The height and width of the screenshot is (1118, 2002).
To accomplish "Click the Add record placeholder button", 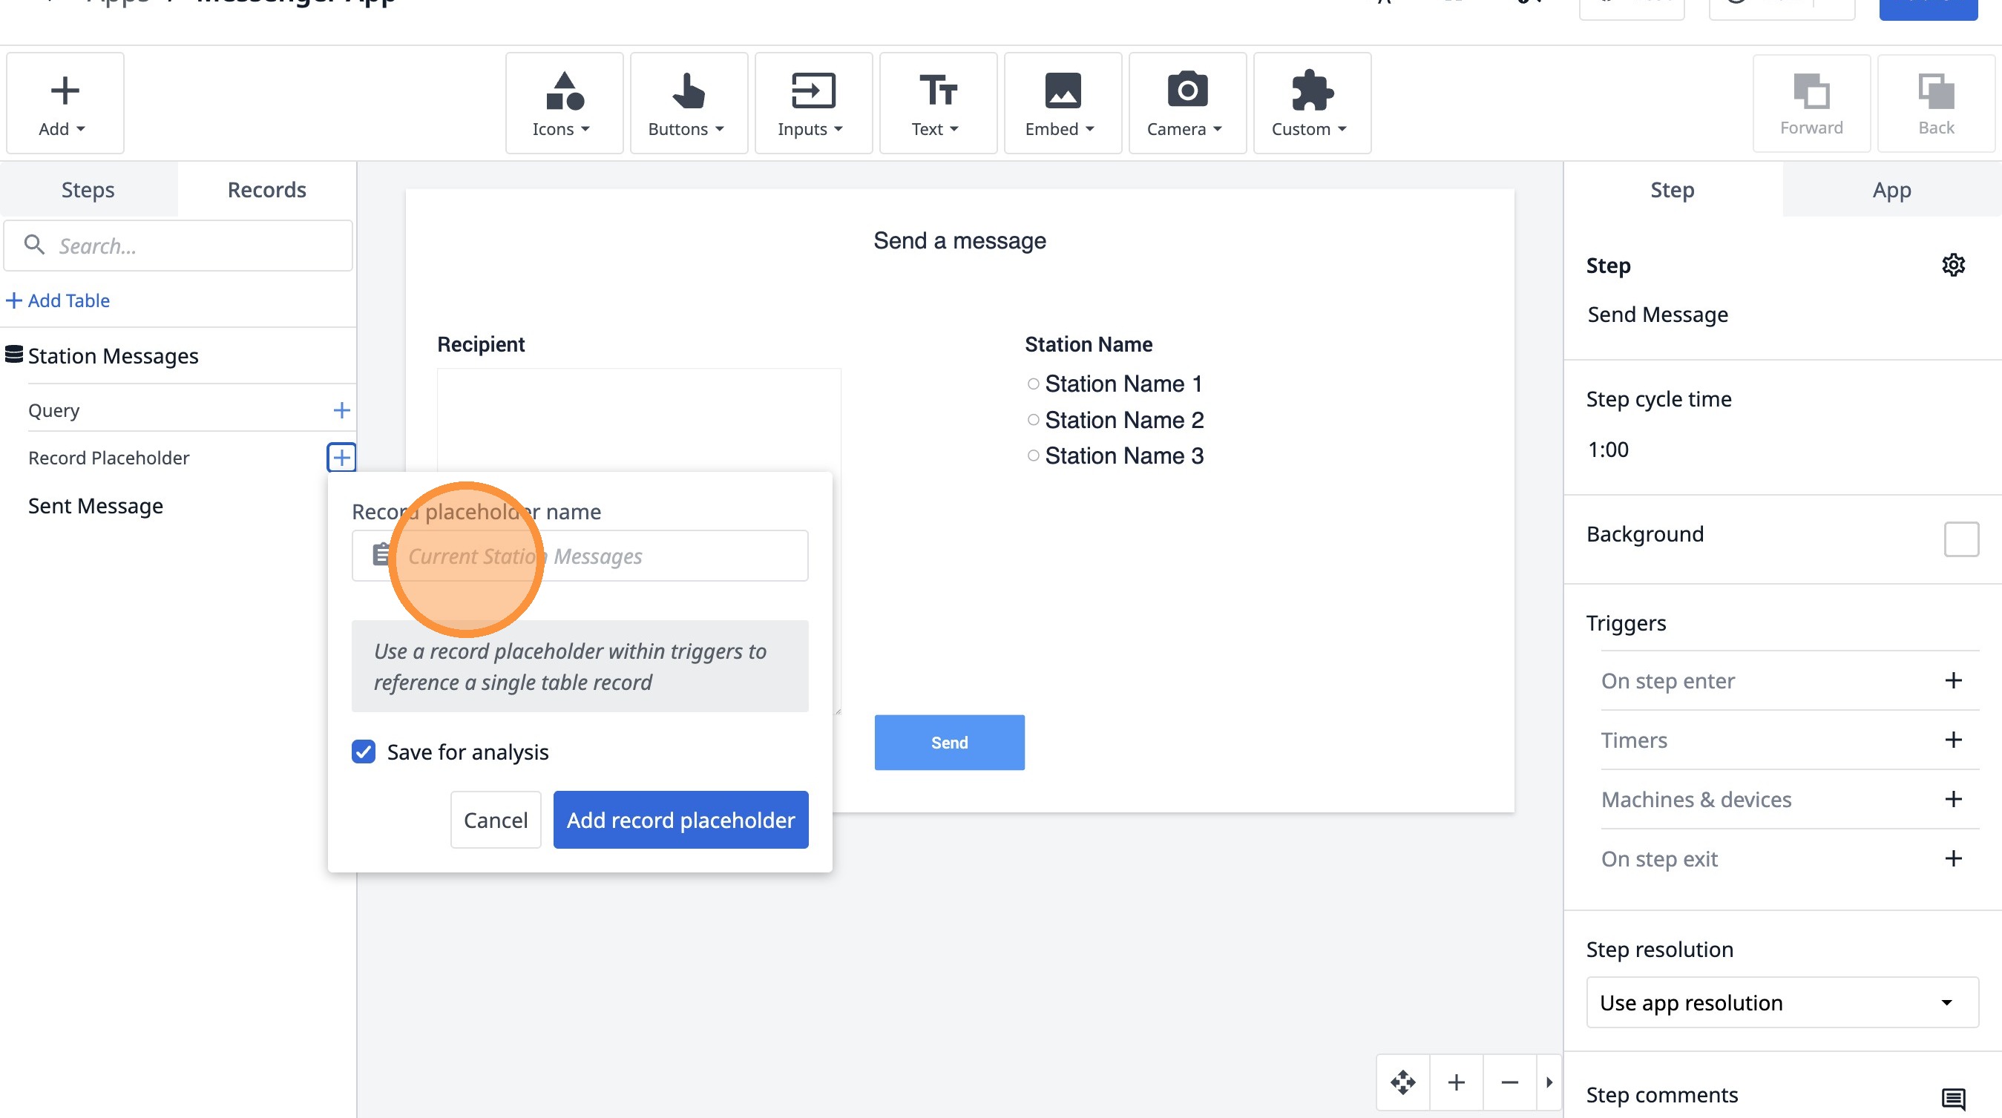I will coord(680,820).
